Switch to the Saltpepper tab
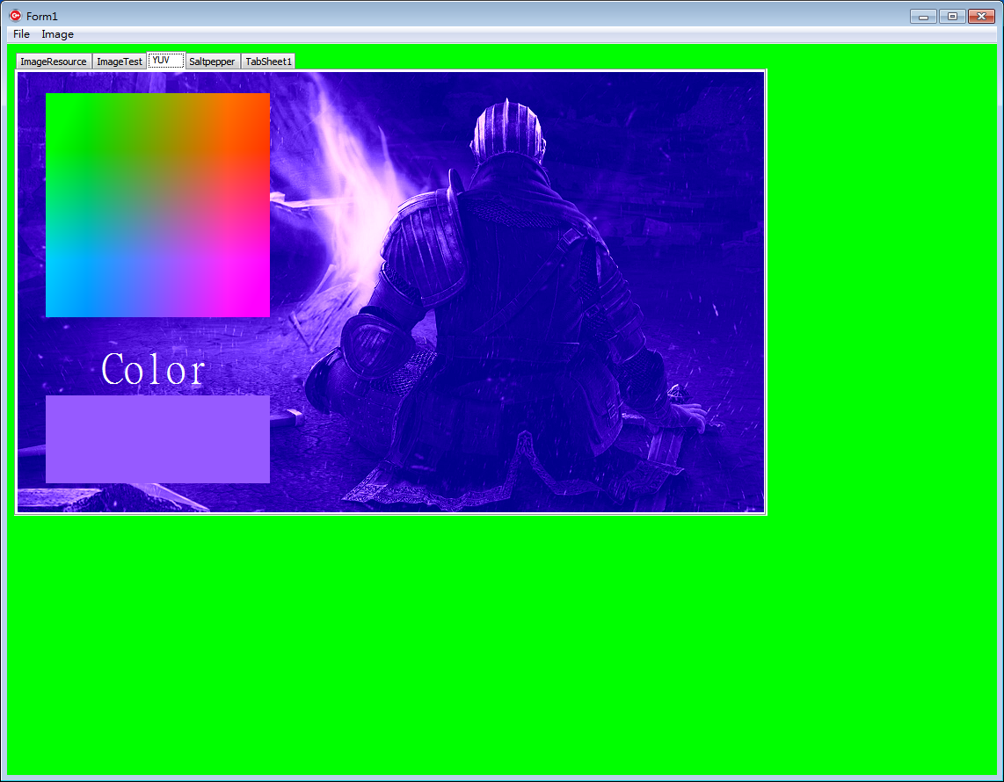This screenshot has width=1004, height=782. [x=213, y=62]
